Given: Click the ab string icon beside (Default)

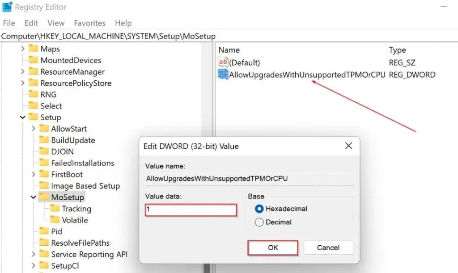Looking at the screenshot, I should coord(222,62).
